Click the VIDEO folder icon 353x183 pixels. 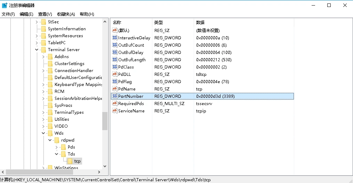click(x=50, y=126)
